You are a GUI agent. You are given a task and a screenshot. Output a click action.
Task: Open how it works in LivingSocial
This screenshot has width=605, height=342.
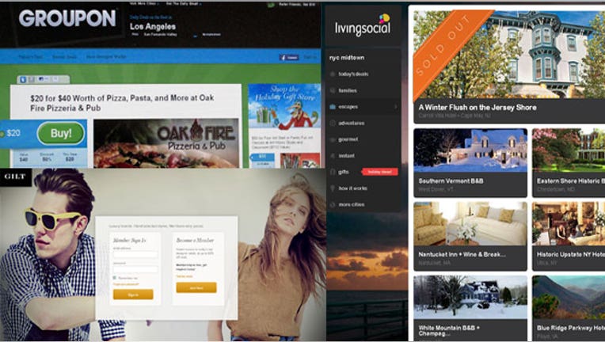point(352,188)
